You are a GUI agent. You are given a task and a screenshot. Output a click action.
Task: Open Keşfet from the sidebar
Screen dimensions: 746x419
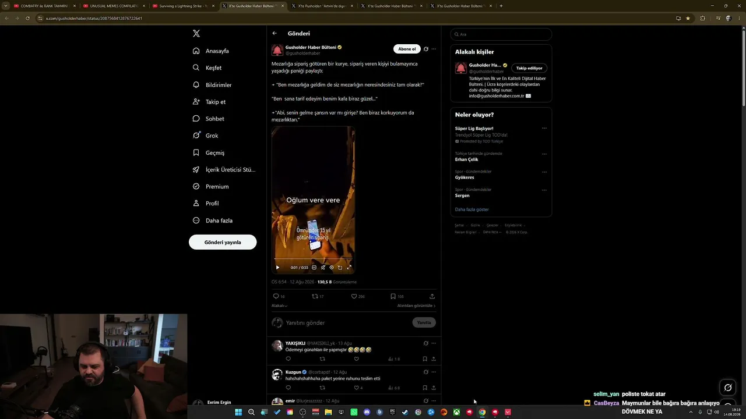(207, 68)
